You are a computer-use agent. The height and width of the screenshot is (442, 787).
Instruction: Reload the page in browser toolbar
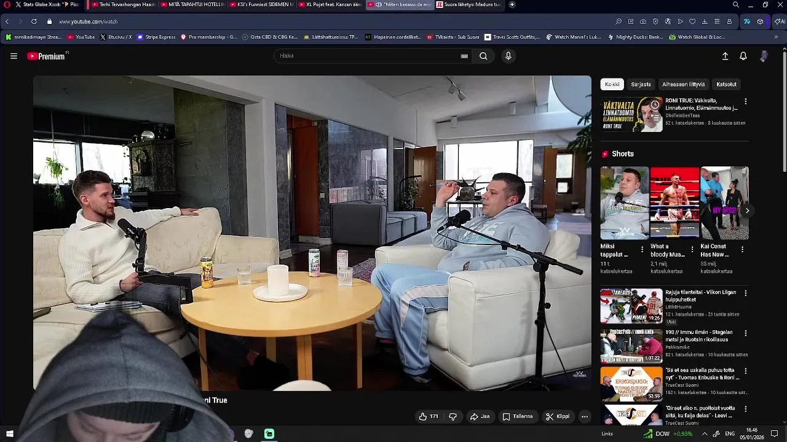34,21
